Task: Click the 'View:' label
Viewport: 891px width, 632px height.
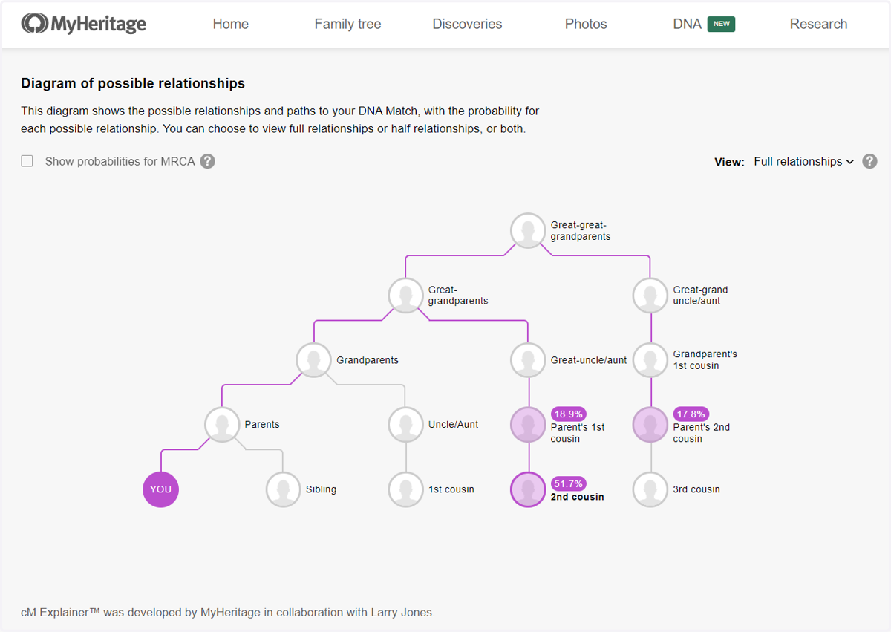Action: click(x=729, y=162)
